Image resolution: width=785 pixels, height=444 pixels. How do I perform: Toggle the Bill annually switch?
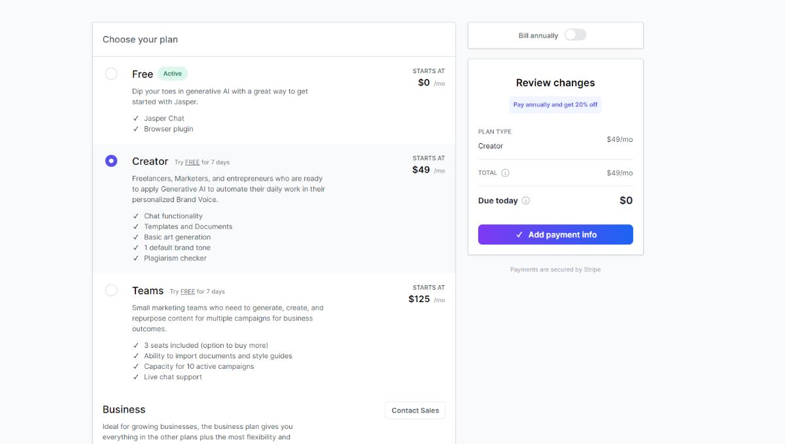pos(576,35)
